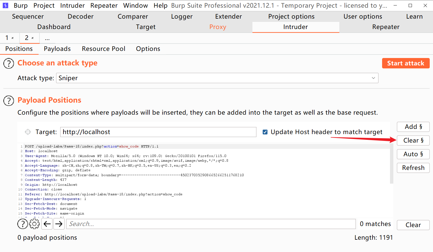Screen dimensions: 433x252
Task: Open the Project menu
Action: click(x=44, y=5)
